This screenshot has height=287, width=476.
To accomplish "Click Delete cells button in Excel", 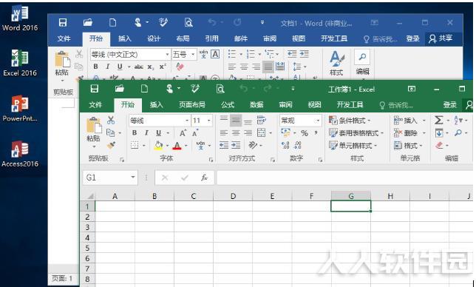I will pos(409,133).
